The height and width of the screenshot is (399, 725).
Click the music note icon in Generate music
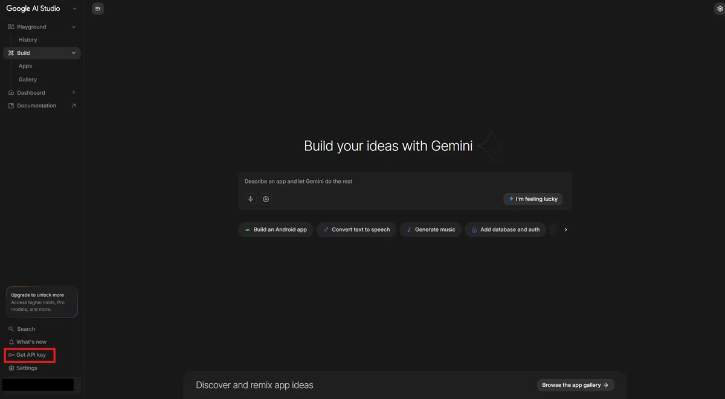pos(409,230)
